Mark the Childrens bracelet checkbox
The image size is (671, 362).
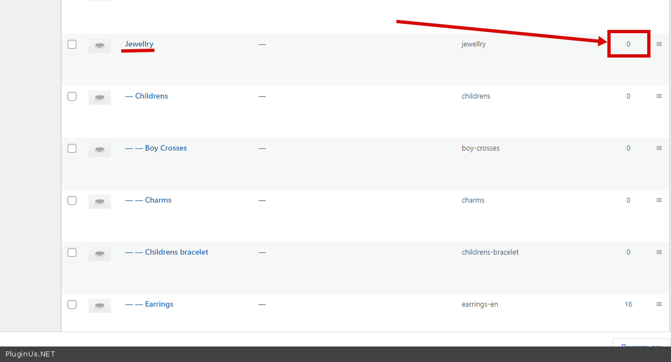click(x=72, y=252)
